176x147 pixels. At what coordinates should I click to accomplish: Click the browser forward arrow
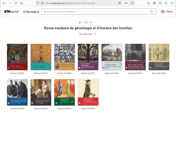click(x=10, y=3)
